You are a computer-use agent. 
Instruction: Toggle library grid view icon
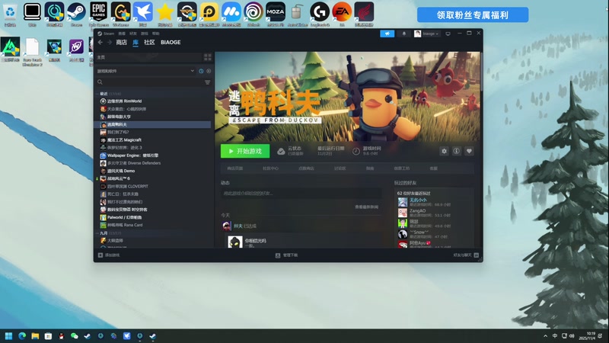point(207,57)
